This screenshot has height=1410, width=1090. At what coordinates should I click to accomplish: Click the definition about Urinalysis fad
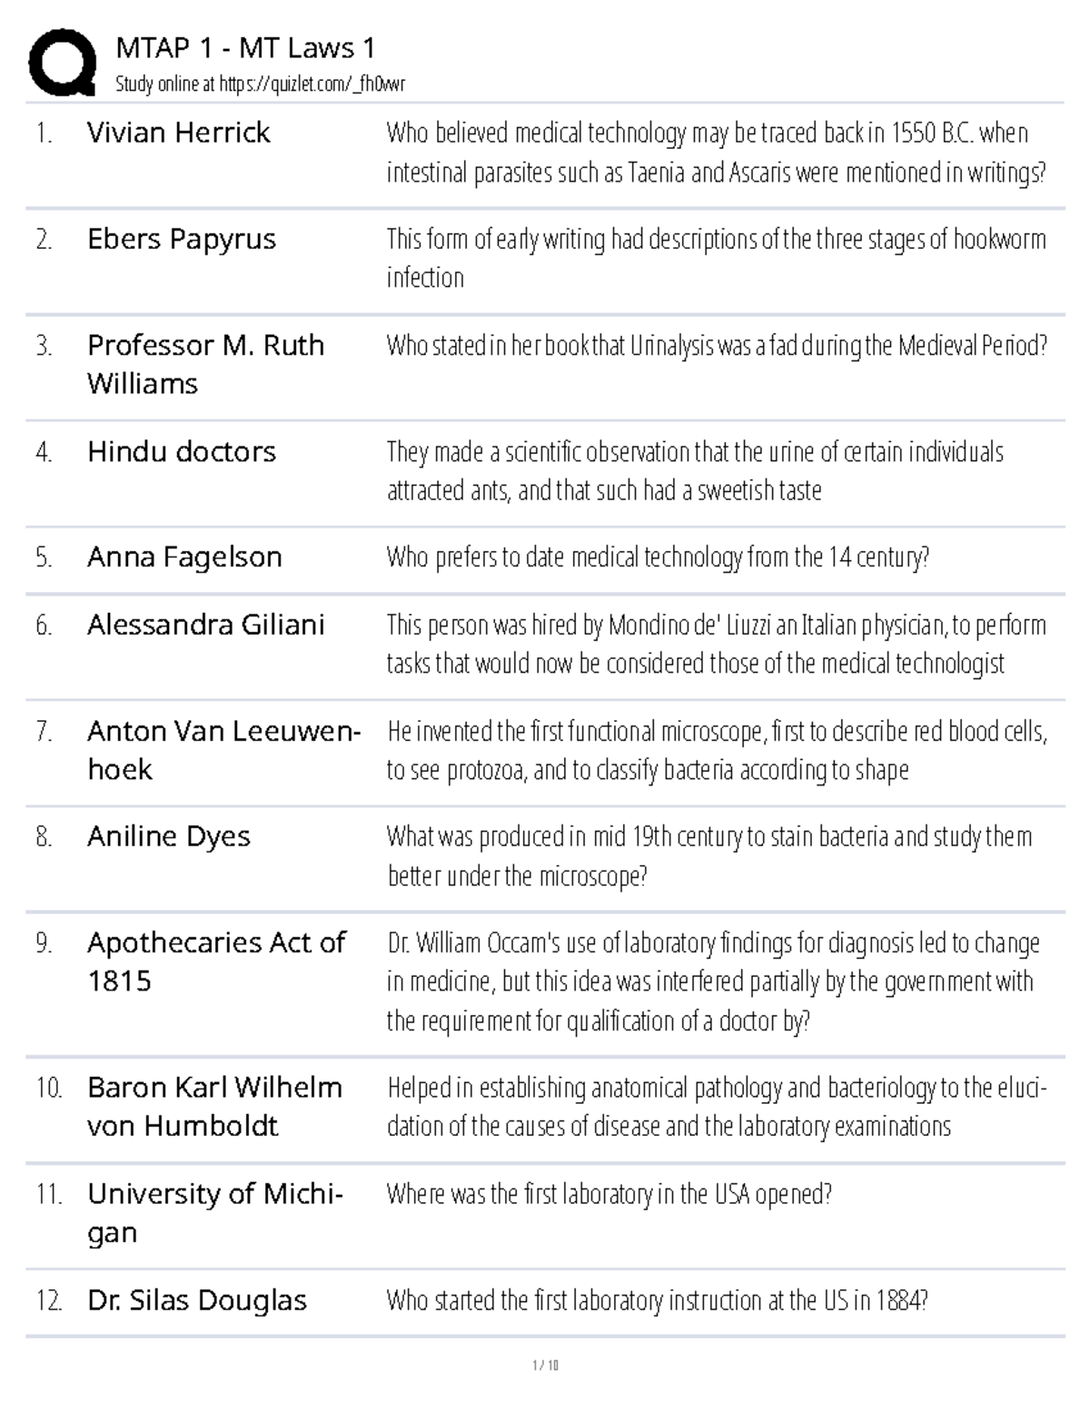click(x=718, y=346)
